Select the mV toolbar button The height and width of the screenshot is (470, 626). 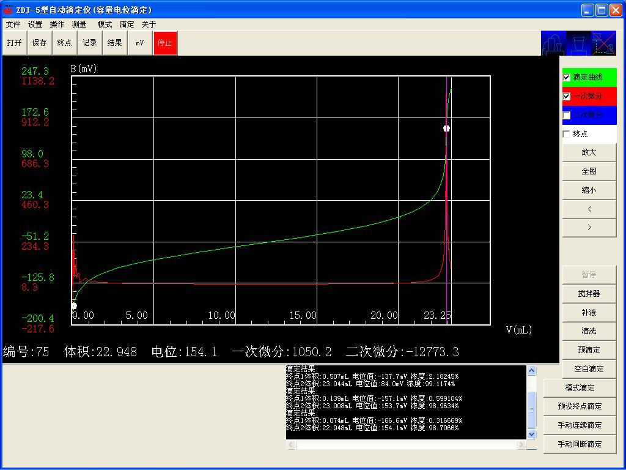[140, 43]
